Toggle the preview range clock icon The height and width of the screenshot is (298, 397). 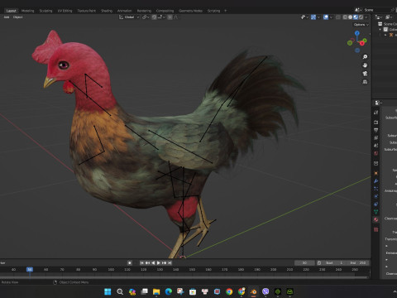[x=319, y=262]
